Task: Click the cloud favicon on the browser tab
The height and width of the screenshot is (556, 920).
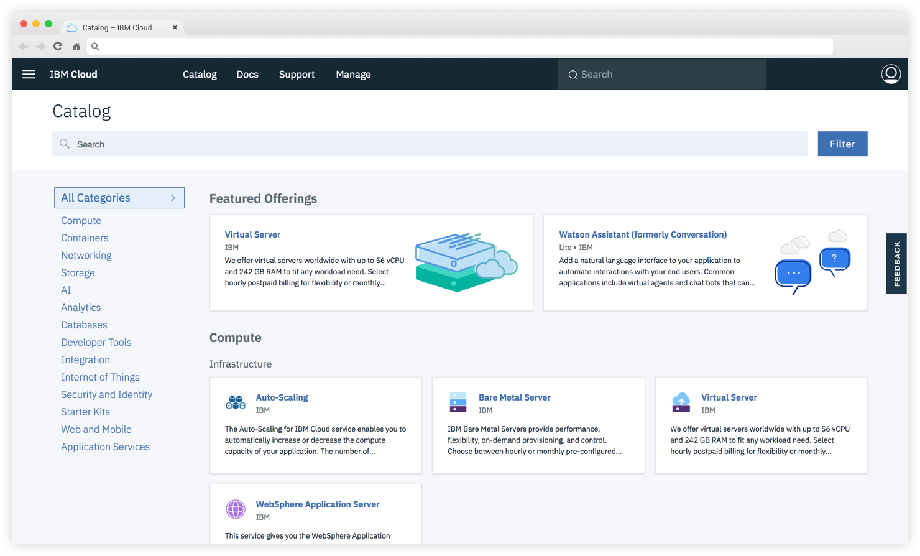Action: click(72, 27)
